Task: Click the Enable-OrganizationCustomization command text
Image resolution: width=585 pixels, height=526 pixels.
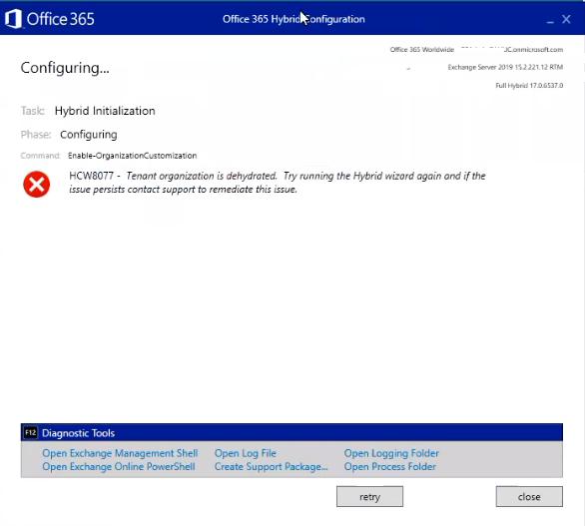Action: 133,156
